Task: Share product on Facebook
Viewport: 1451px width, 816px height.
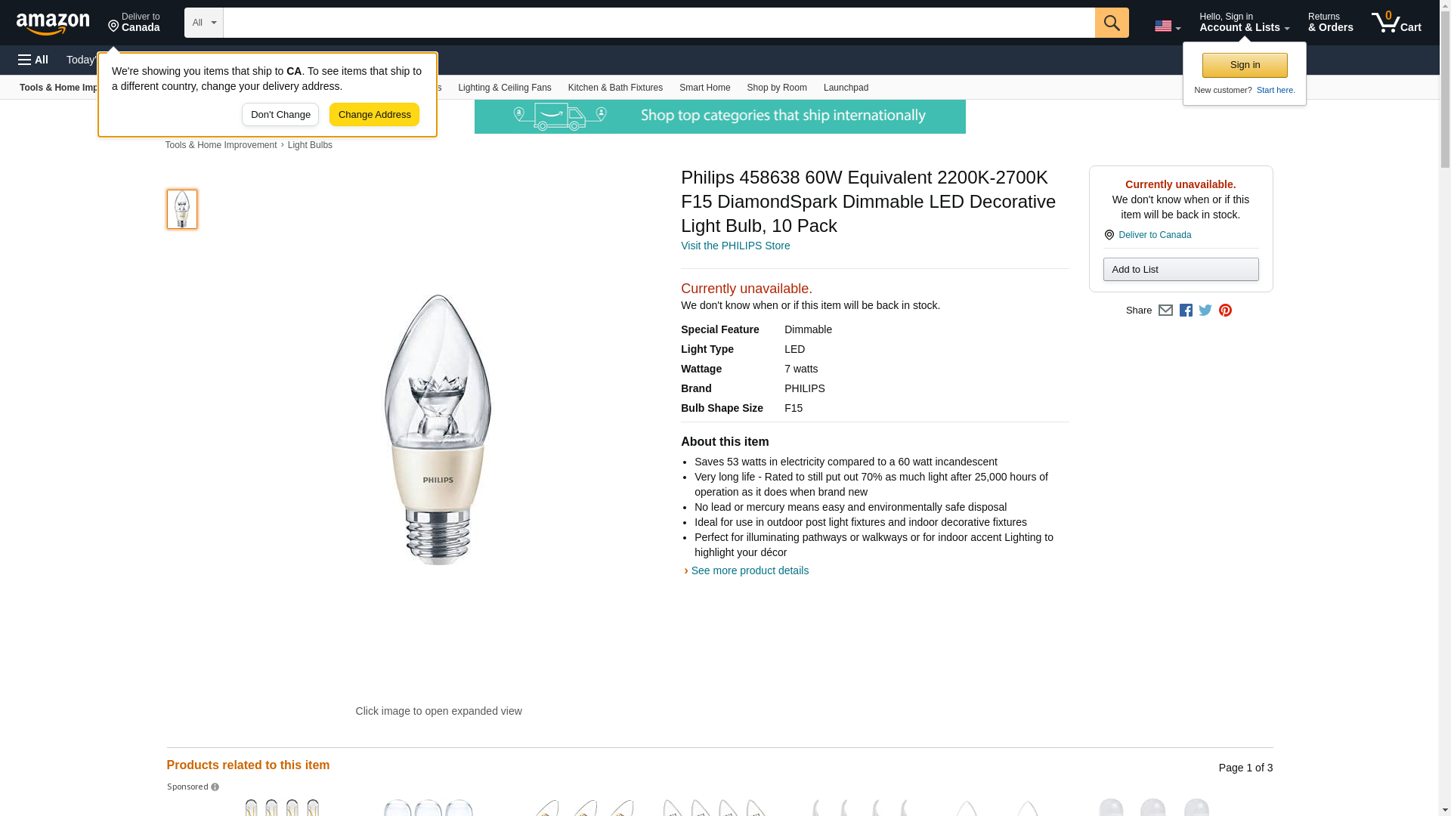Action: coord(1186,311)
